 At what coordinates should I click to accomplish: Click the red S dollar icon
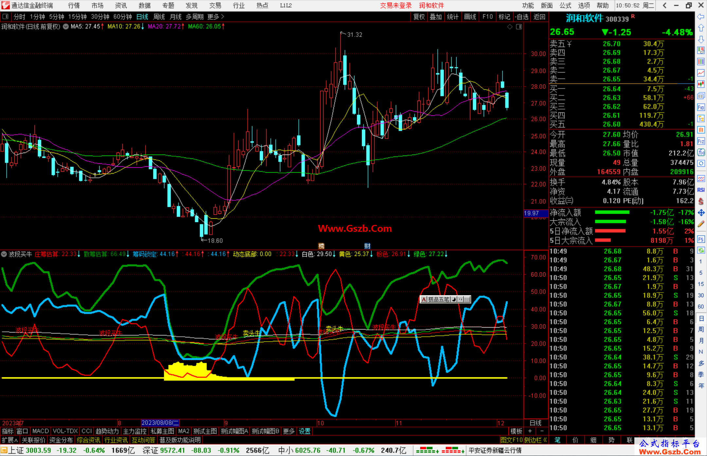point(701,201)
